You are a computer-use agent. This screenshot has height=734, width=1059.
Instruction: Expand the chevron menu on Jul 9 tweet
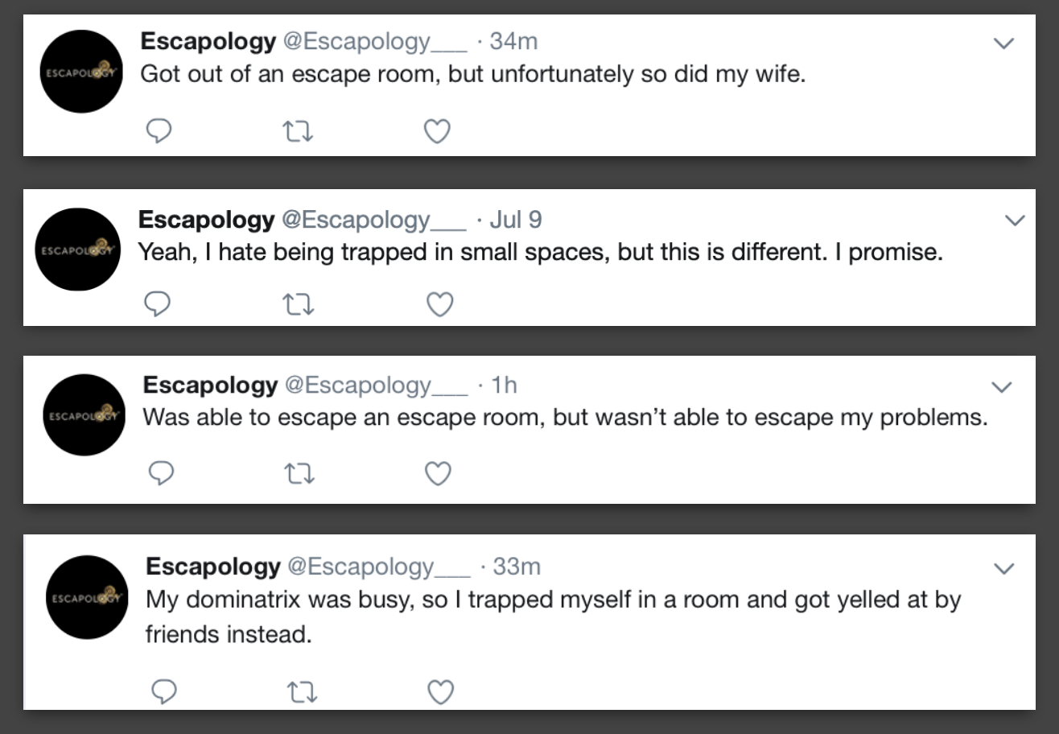[x=1016, y=220]
